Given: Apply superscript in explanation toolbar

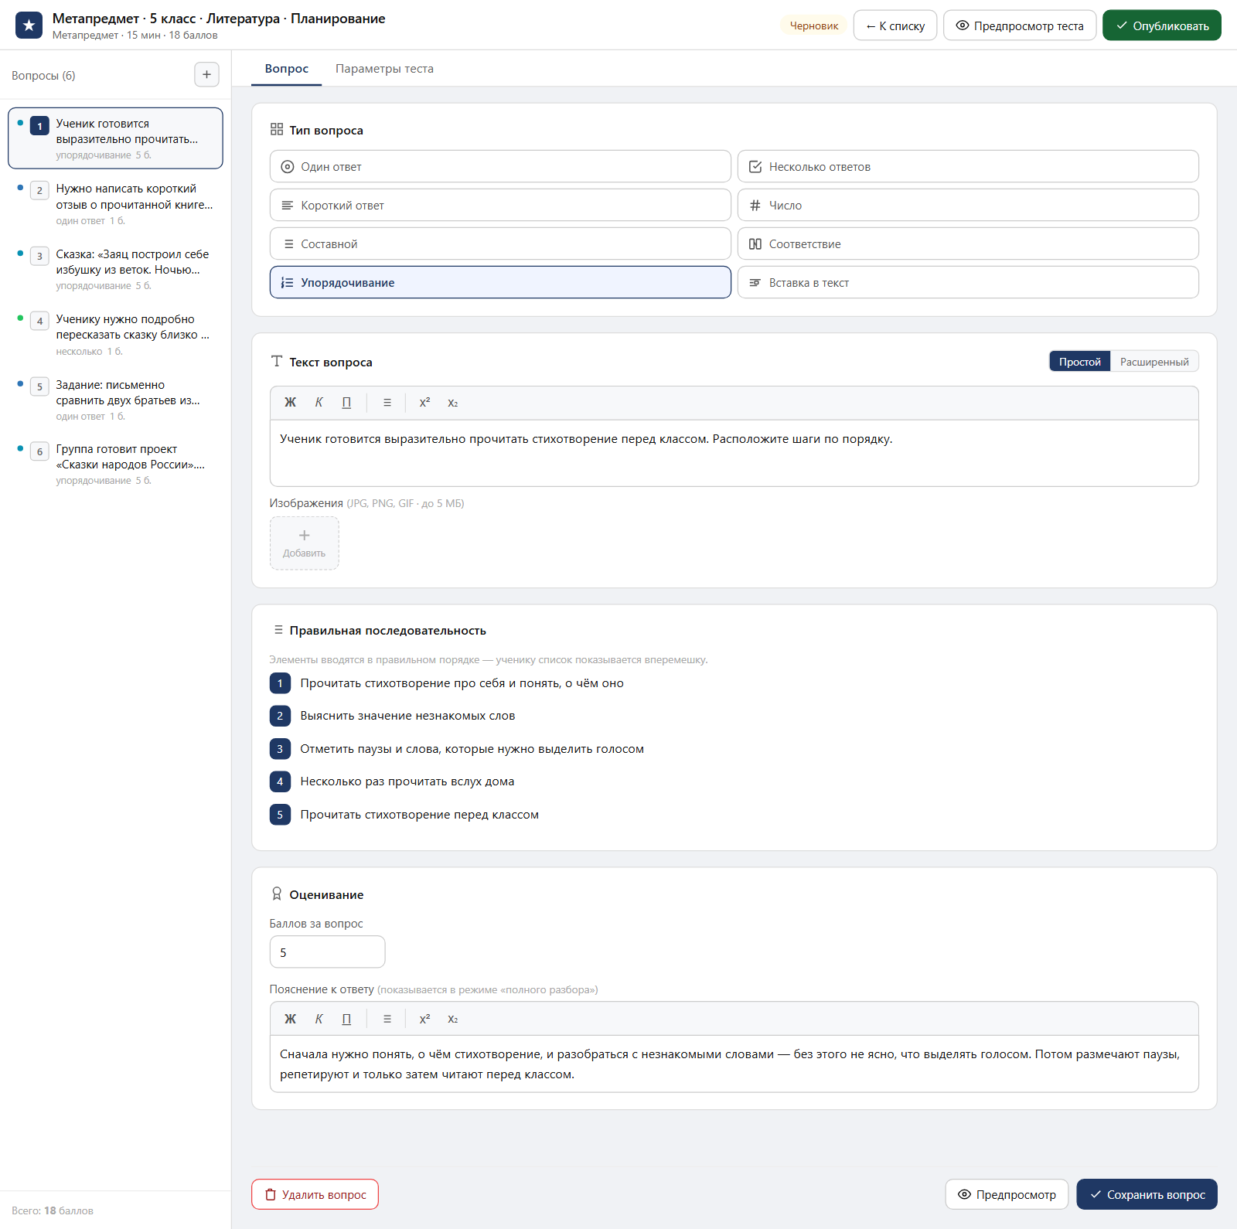Looking at the screenshot, I should (424, 1019).
